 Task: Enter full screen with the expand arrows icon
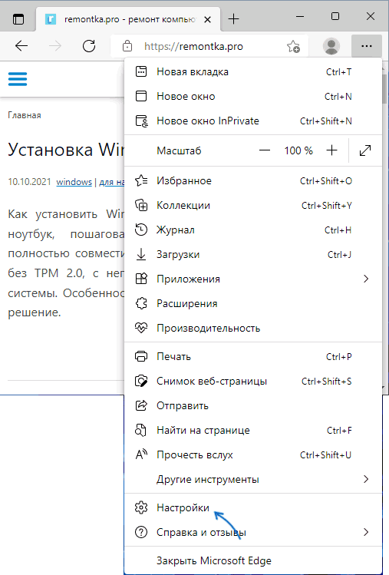point(364,150)
